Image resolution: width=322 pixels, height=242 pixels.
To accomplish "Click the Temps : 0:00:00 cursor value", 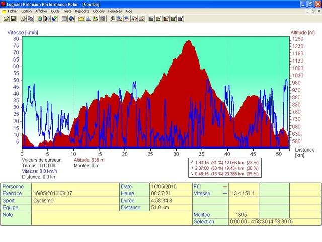I will click(39, 166).
